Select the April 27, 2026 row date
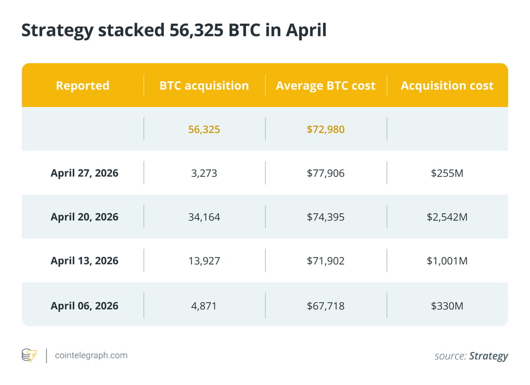This screenshot has height=385, width=530. (84, 173)
